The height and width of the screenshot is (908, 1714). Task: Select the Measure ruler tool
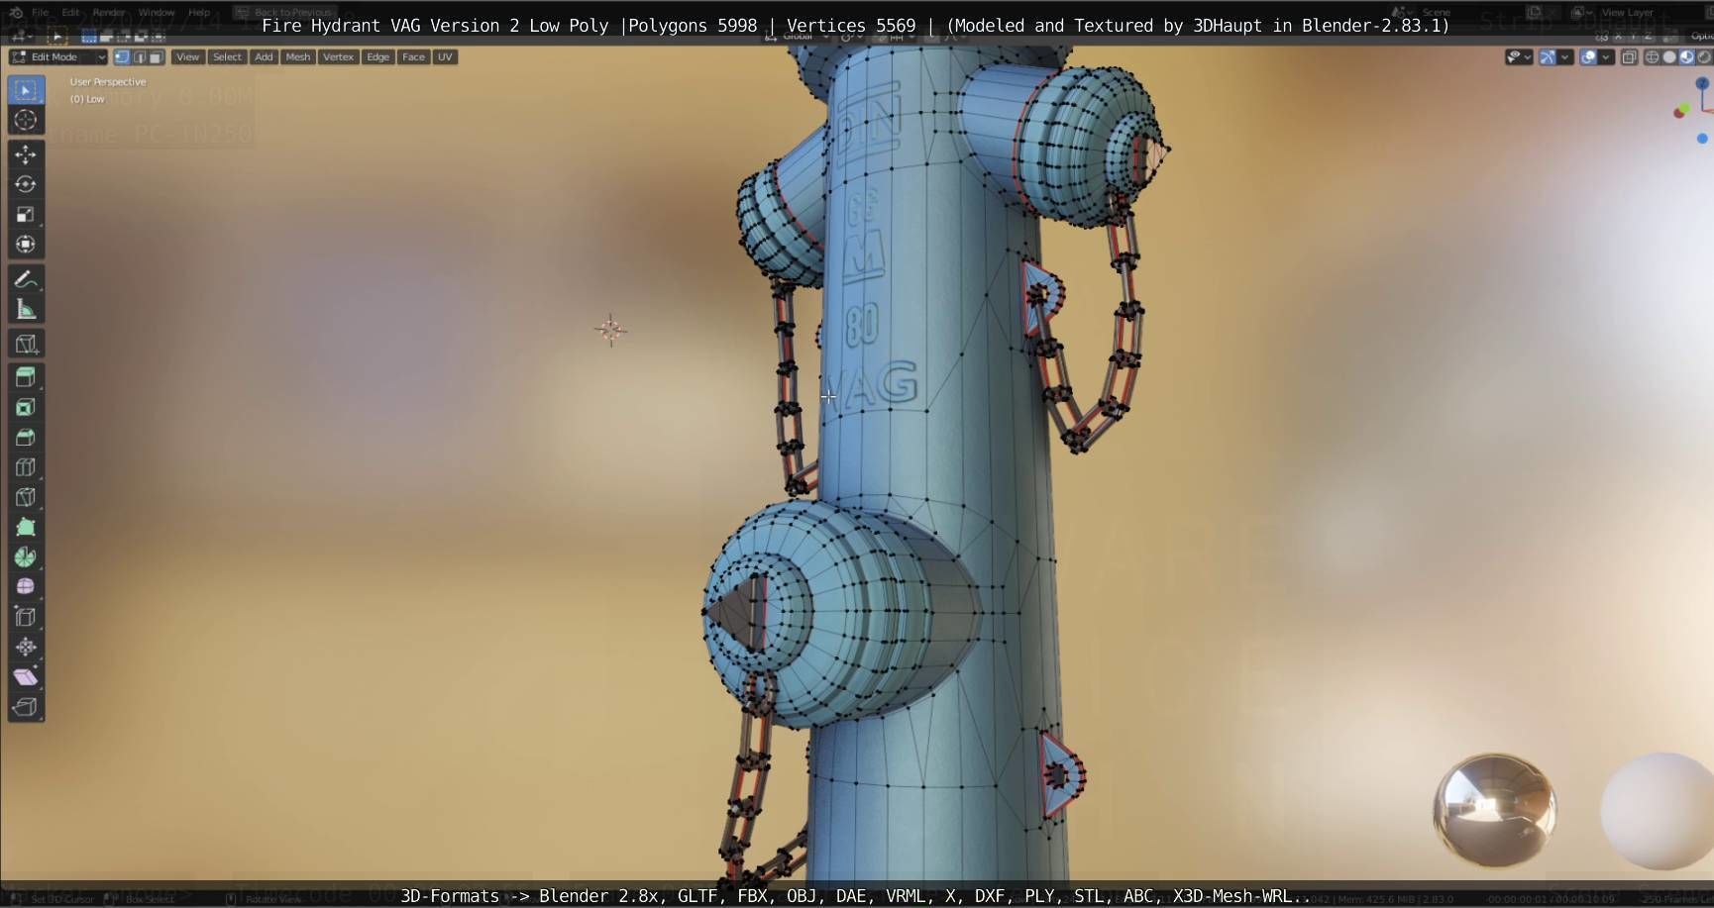click(26, 309)
